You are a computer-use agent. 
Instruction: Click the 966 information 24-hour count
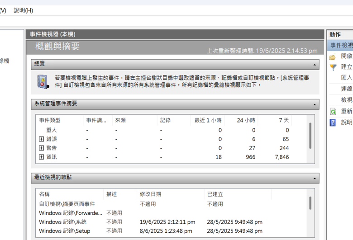(251, 157)
